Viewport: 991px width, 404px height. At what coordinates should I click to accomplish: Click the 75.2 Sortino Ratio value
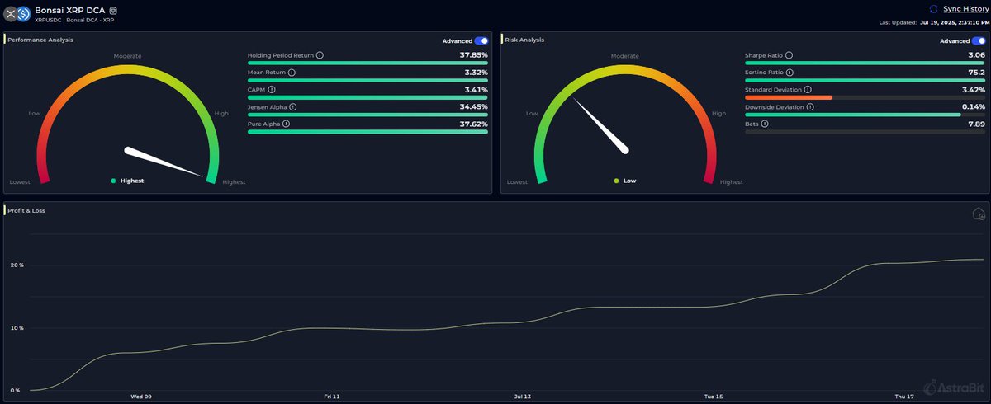tap(976, 73)
